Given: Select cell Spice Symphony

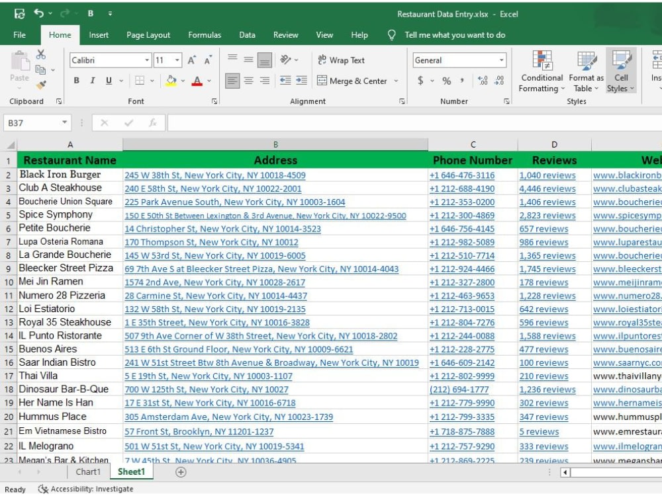Looking at the screenshot, I should (70, 215).
